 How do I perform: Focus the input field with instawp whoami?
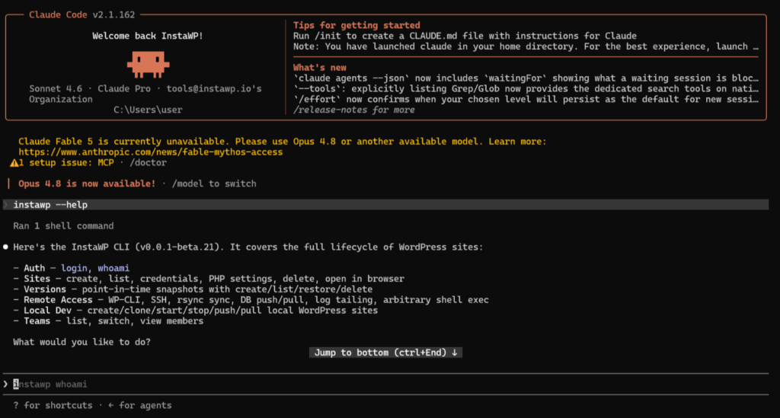coord(386,384)
